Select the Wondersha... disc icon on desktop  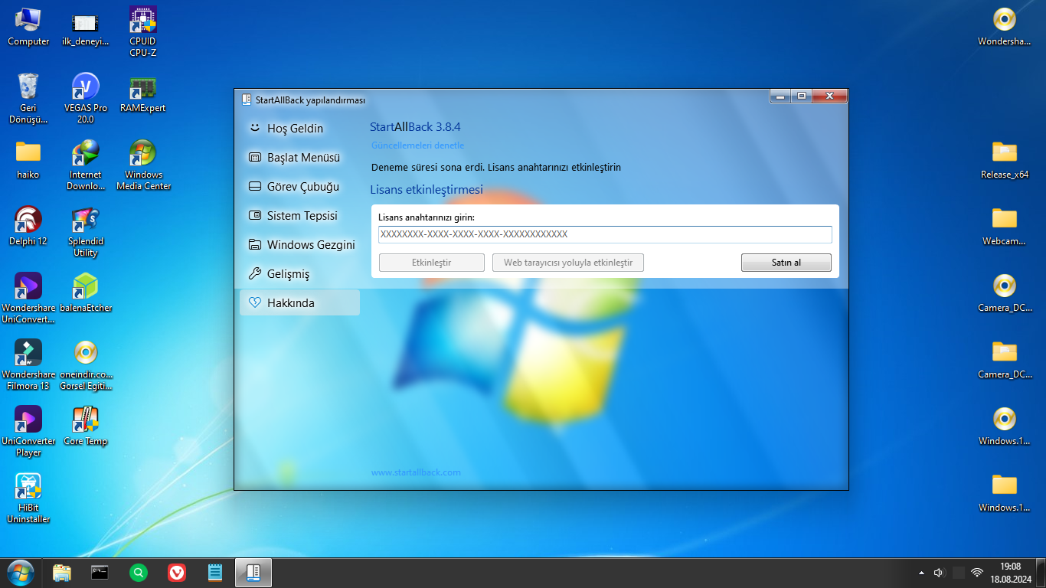click(x=1005, y=28)
